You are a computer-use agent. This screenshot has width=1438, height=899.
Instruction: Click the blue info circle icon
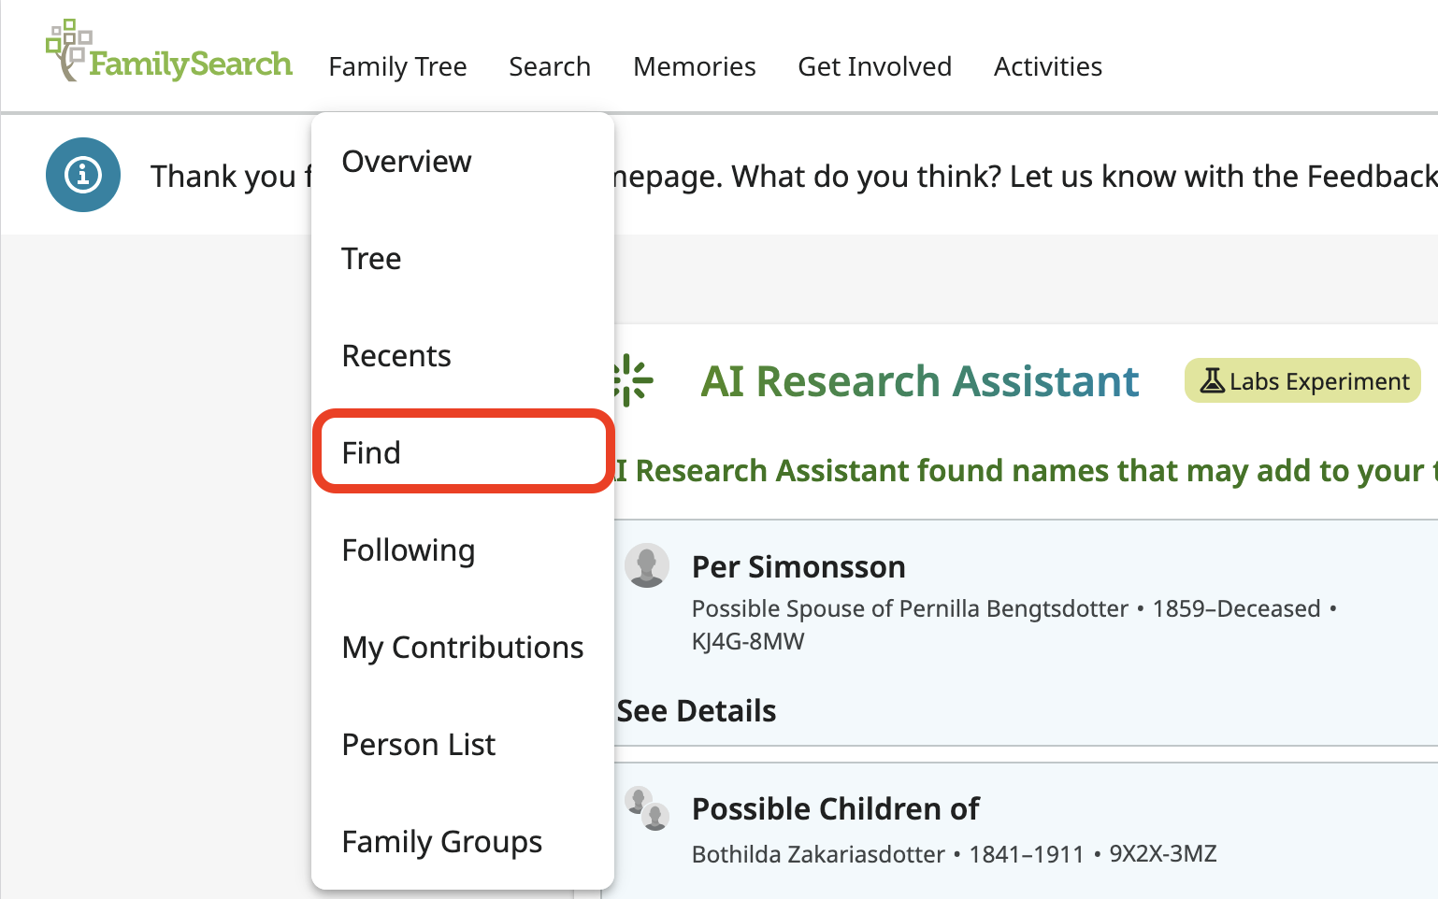83,175
